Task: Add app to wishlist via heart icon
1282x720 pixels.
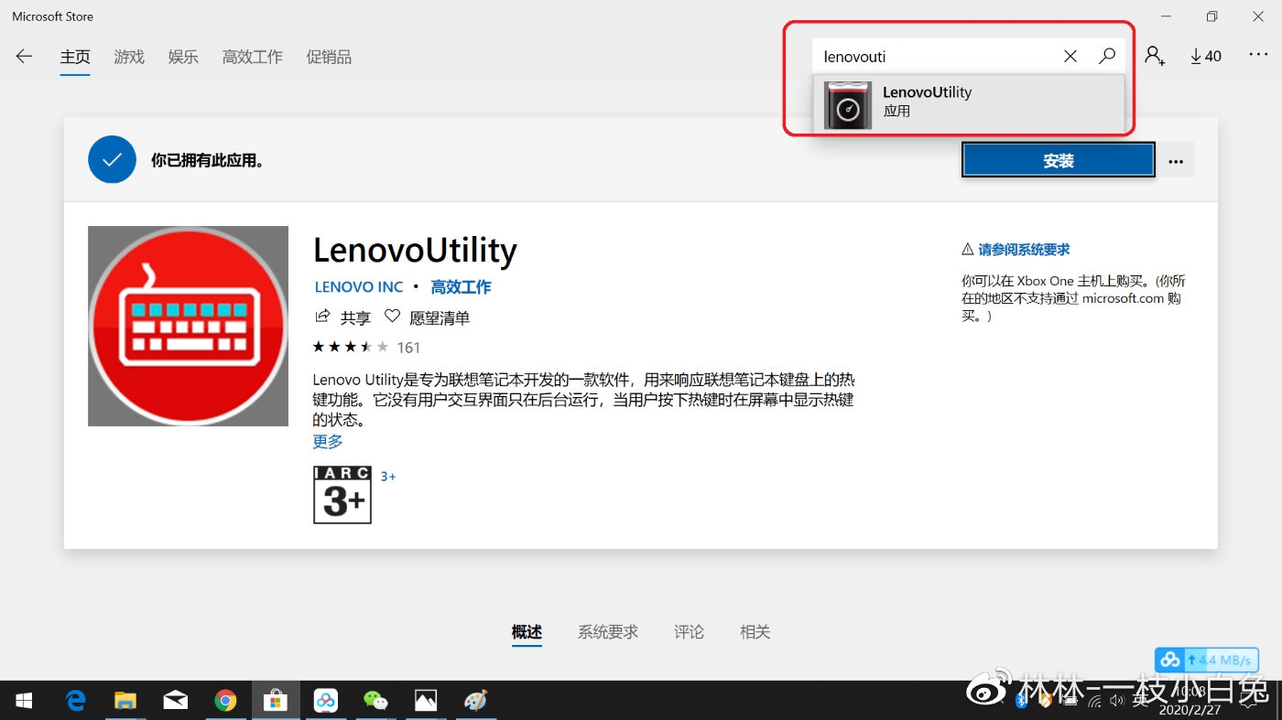Action: tap(393, 317)
